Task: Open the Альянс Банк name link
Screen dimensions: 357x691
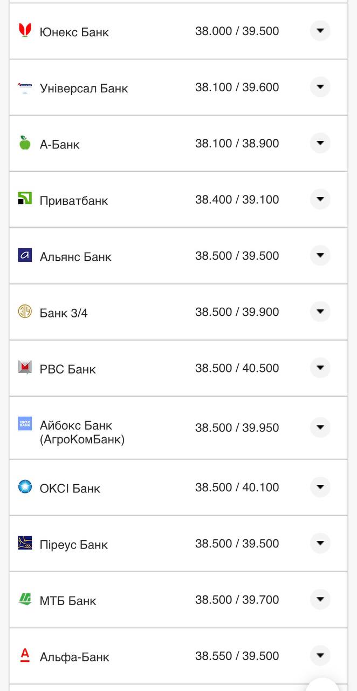Action: pyautogui.click(x=75, y=257)
